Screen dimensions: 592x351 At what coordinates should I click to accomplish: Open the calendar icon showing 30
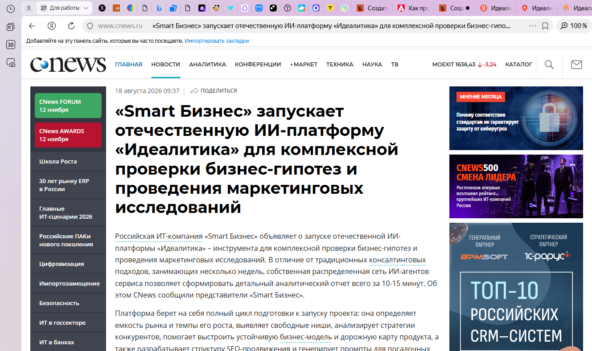click(11, 45)
